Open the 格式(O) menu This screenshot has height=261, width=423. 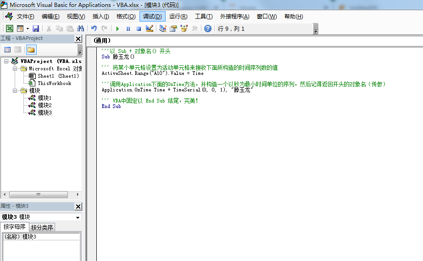(126, 17)
